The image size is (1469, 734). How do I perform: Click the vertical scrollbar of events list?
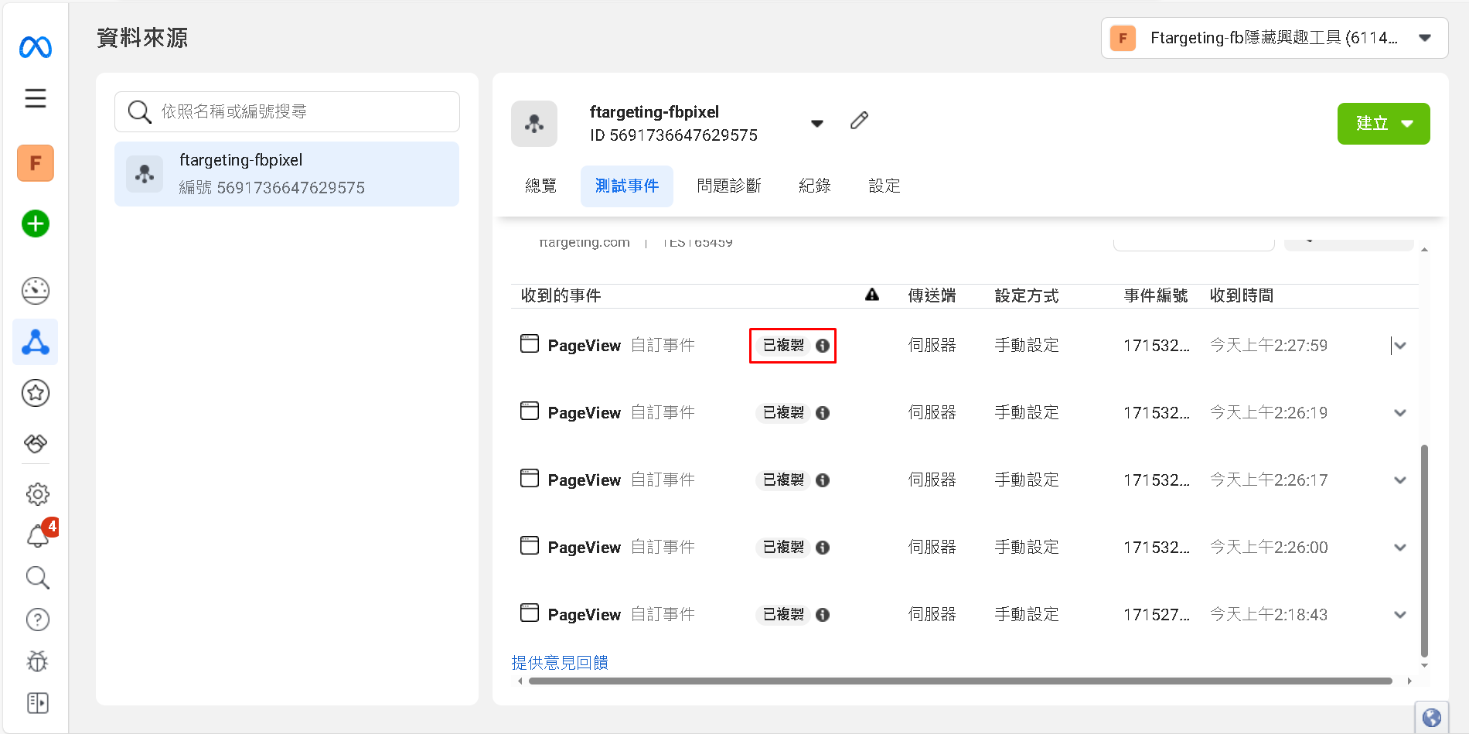(1424, 551)
